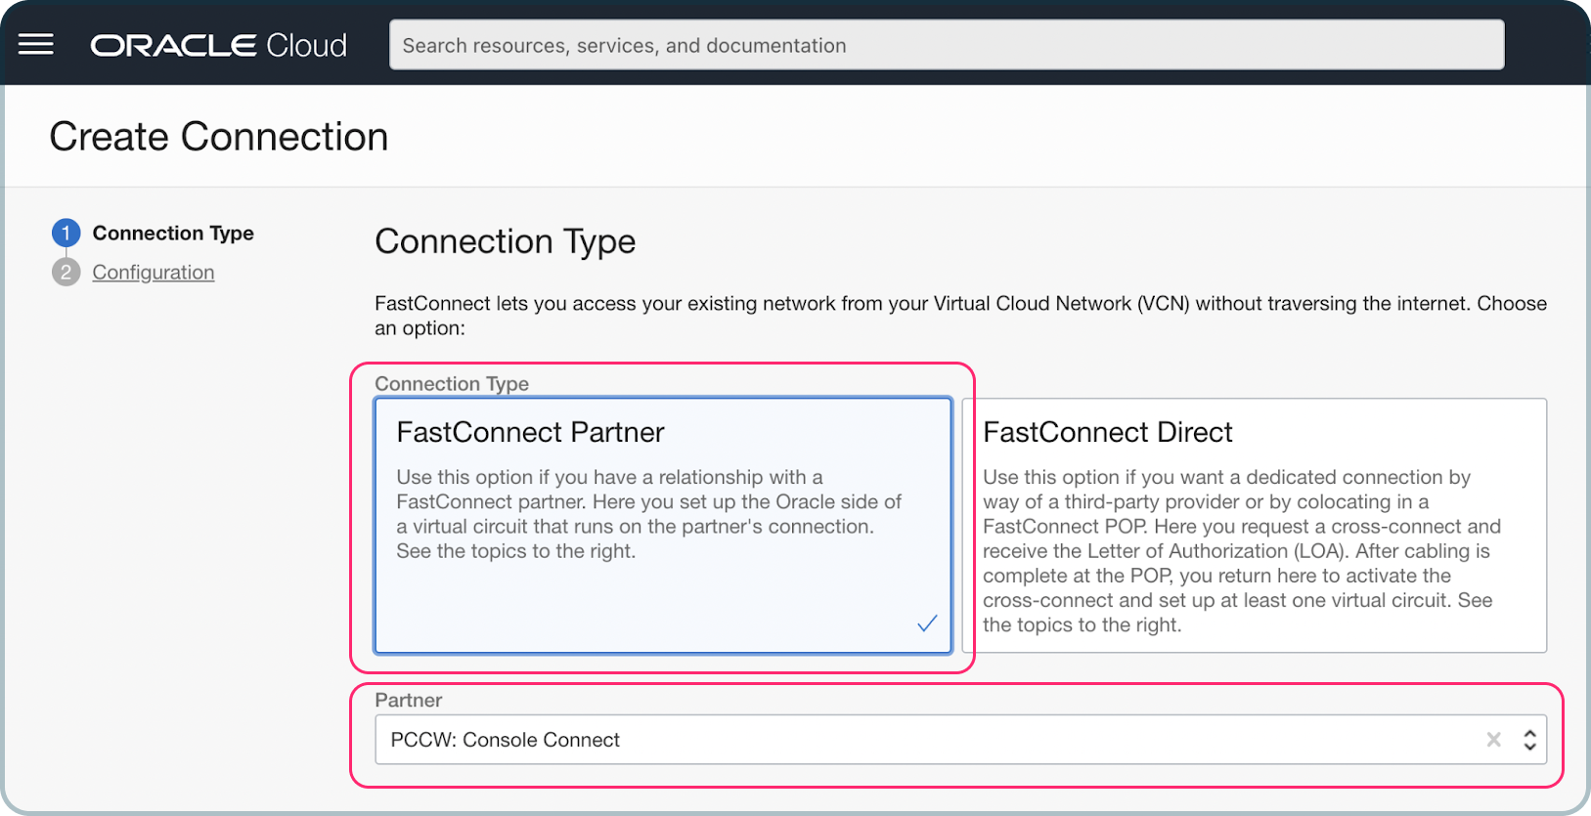The height and width of the screenshot is (816, 1591).
Task: Select the FastConnect Direct option card
Action: pos(1255,525)
